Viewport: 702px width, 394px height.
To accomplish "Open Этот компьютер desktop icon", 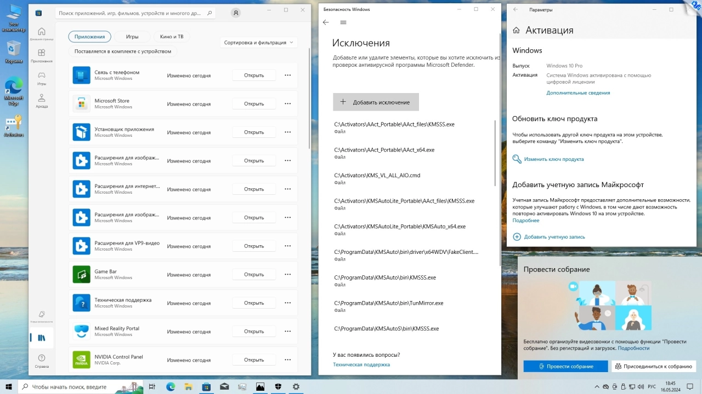I will tap(14, 18).
